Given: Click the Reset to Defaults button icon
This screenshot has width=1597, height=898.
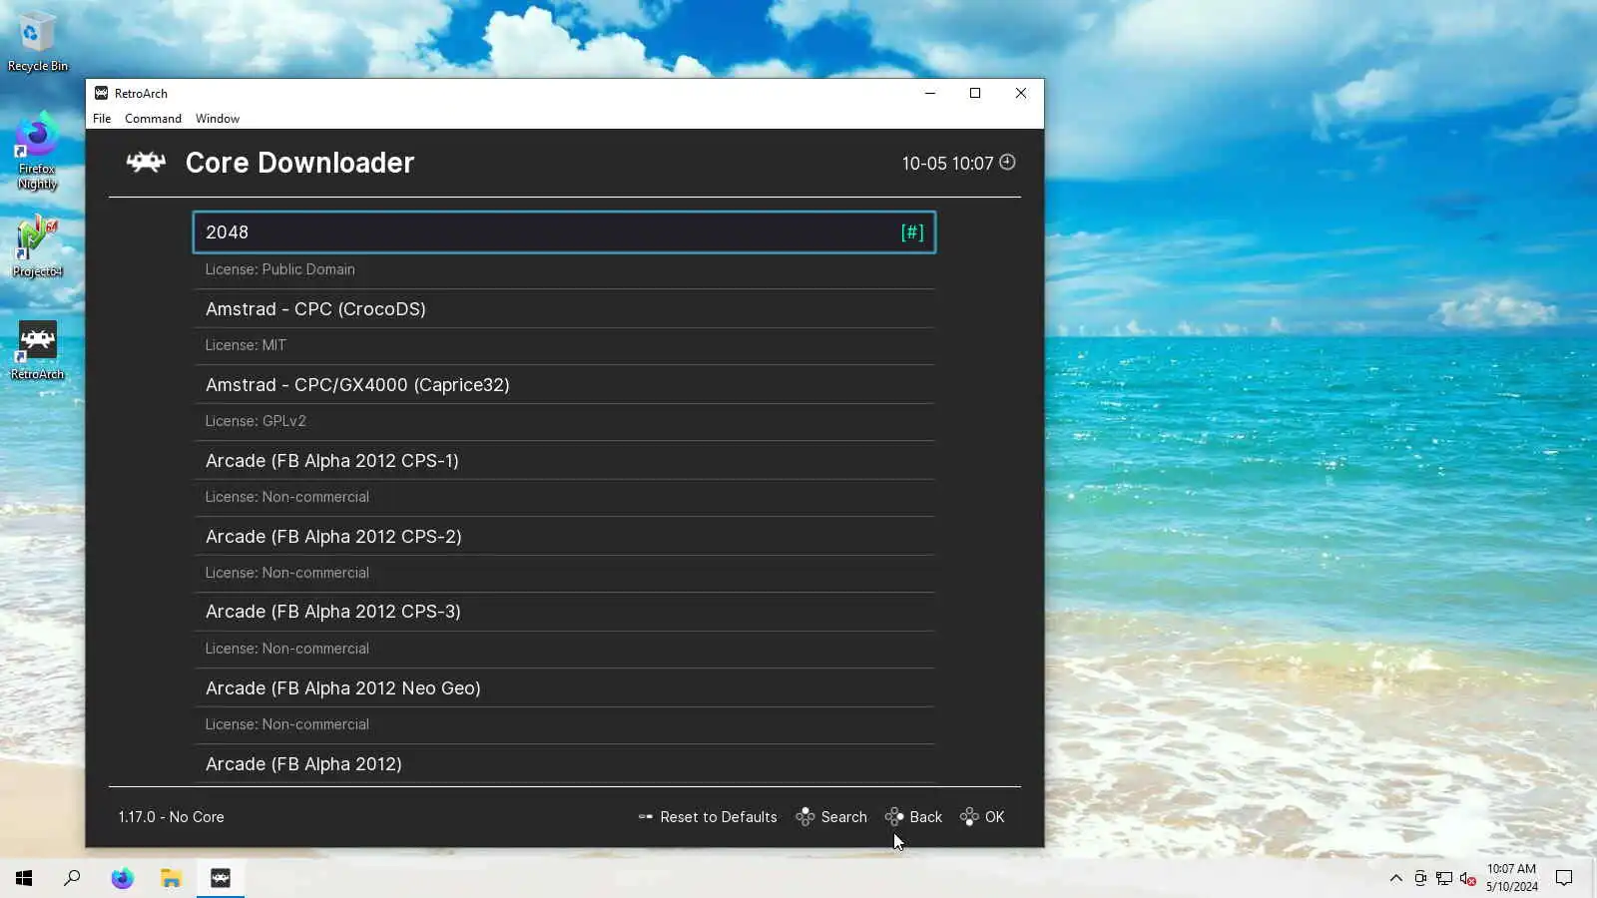Looking at the screenshot, I should (x=646, y=817).
